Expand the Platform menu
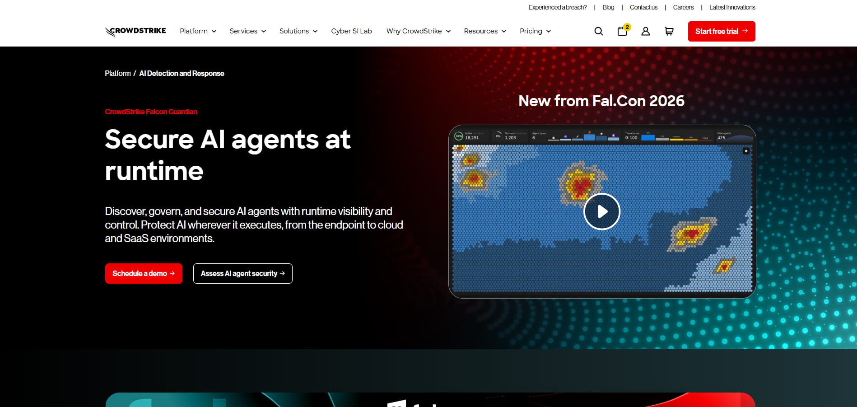857x407 pixels. [x=198, y=31]
